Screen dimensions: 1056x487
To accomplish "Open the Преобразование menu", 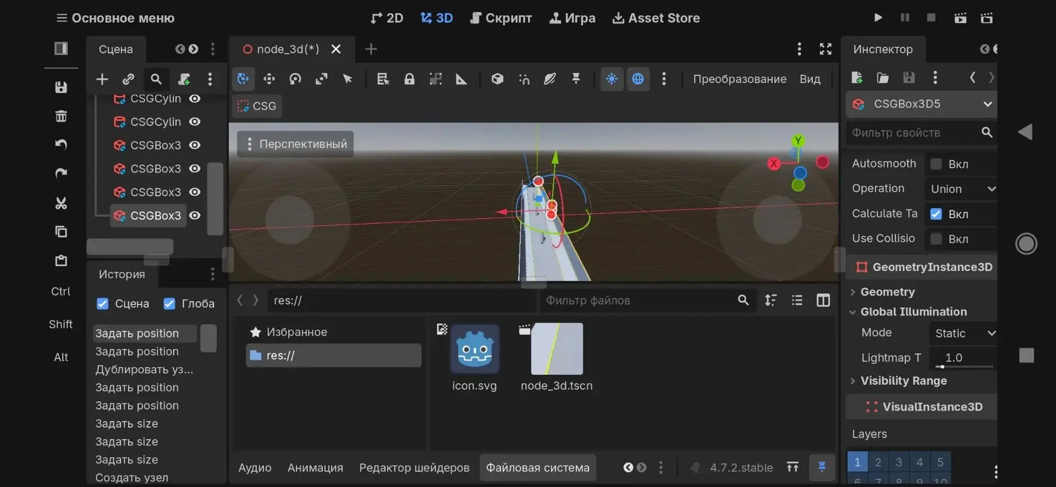I will [739, 79].
